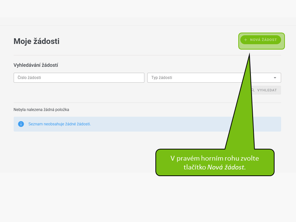Click the Seznam neobsahuje žádné žádosti message

(60, 124)
